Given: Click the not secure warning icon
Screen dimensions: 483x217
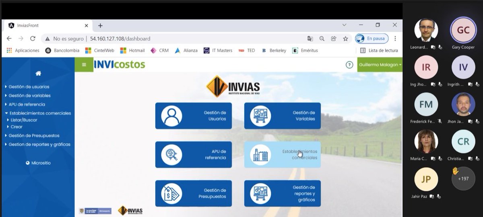Looking at the screenshot, I should pos(47,39).
